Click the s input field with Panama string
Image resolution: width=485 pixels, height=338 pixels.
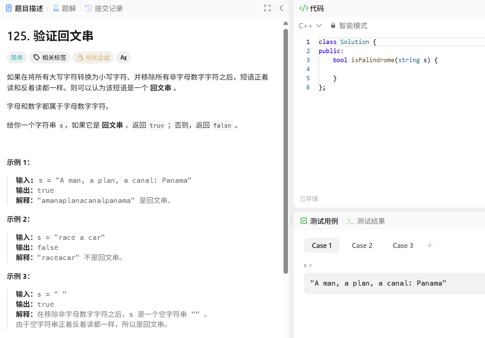pyautogui.click(x=394, y=283)
